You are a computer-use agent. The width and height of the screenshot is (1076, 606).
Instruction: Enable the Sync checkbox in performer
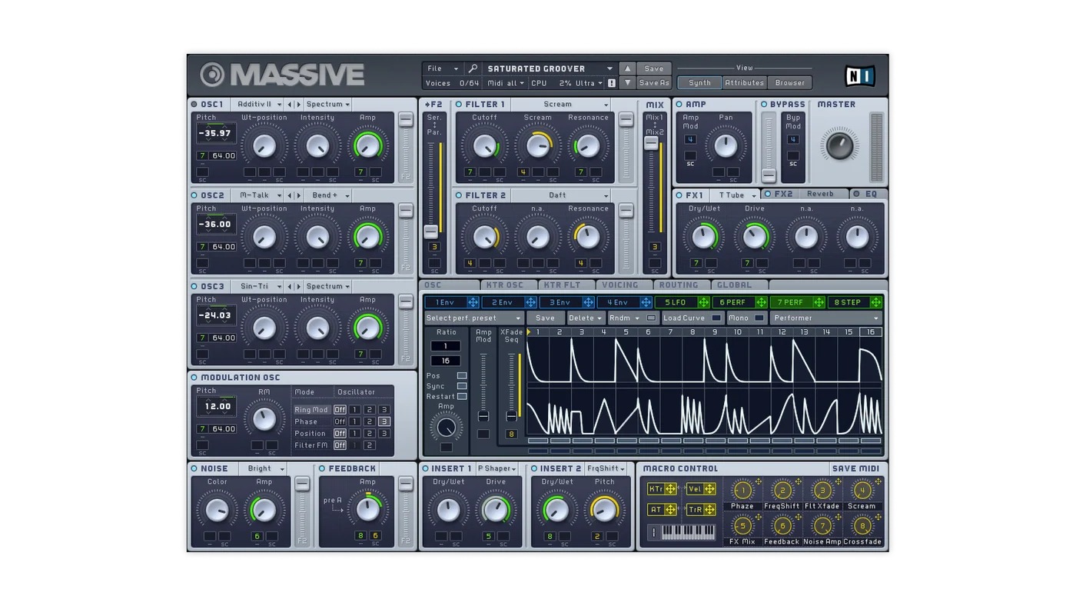[462, 386]
